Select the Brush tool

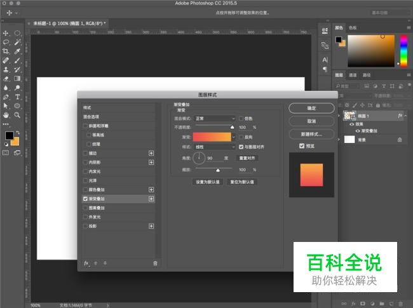point(17,60)
